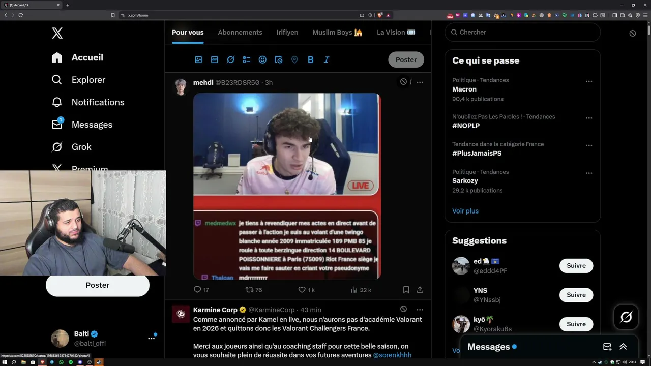Bookmark mehdi's tweet
The image size is (651, 366).
click(406, 290)
